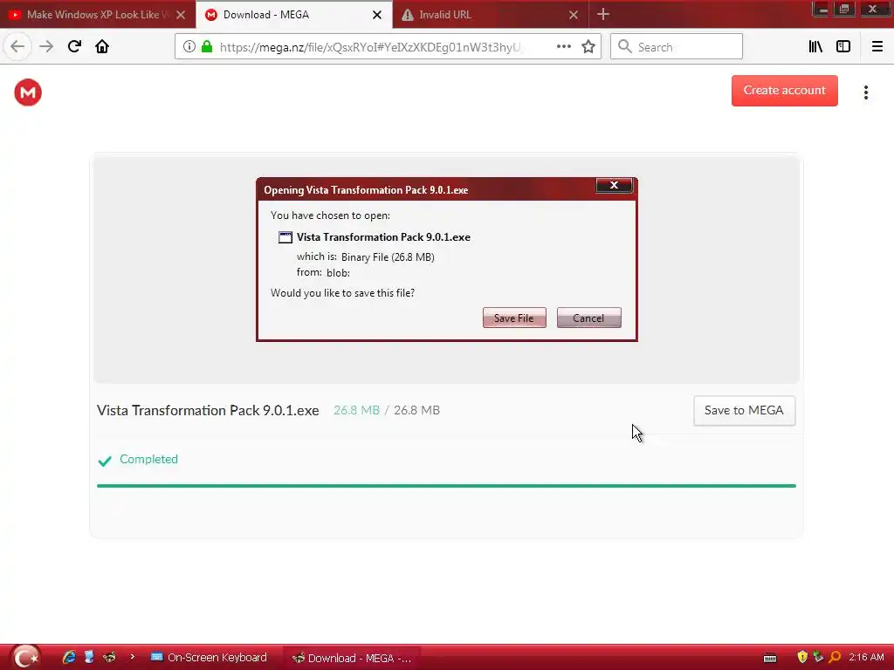Go back to the previous page
894x670 pixels.
click(17, 47)
